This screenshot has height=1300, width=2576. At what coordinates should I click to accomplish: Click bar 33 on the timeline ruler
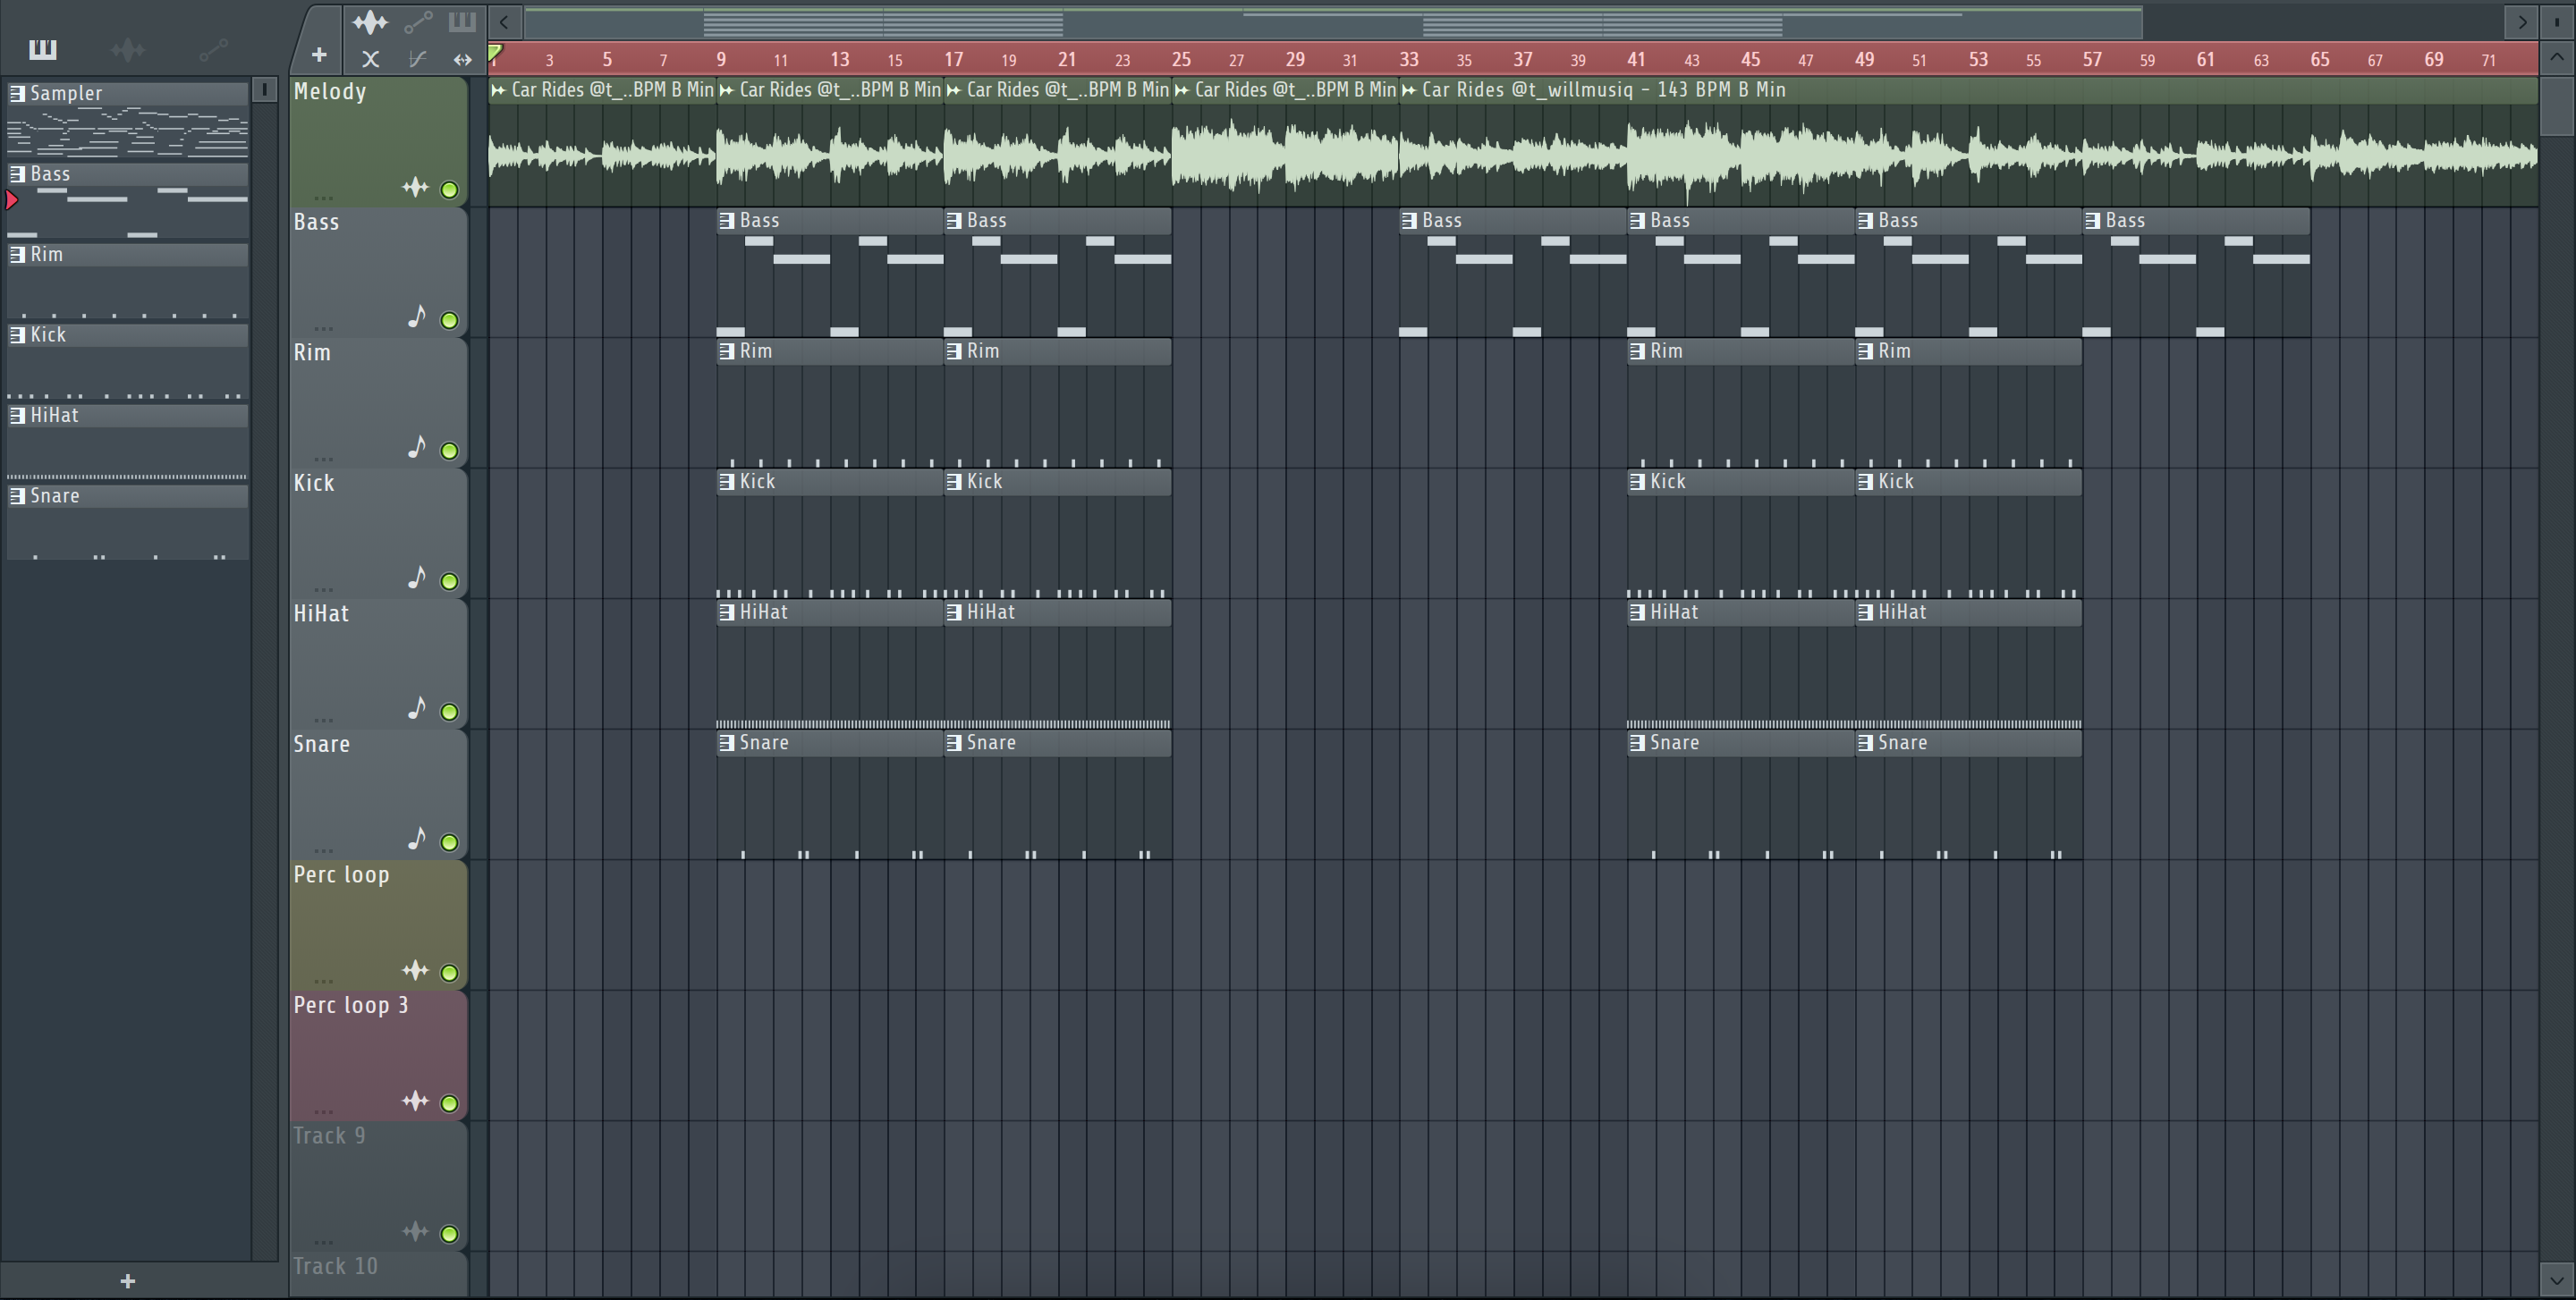point(1408,59)
